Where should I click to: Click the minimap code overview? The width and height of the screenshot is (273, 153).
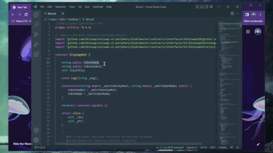229,83
